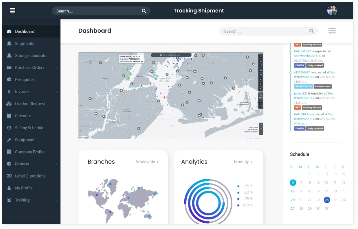Click the Dashboard search input field
The height and width of the screenshot is (229, 358).
(x=265, y=31)
